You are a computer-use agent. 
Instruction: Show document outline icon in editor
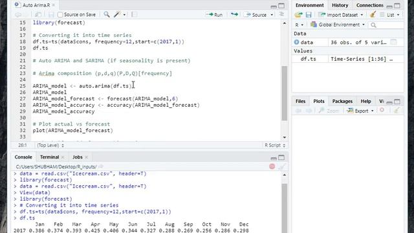tap(281, 14)
